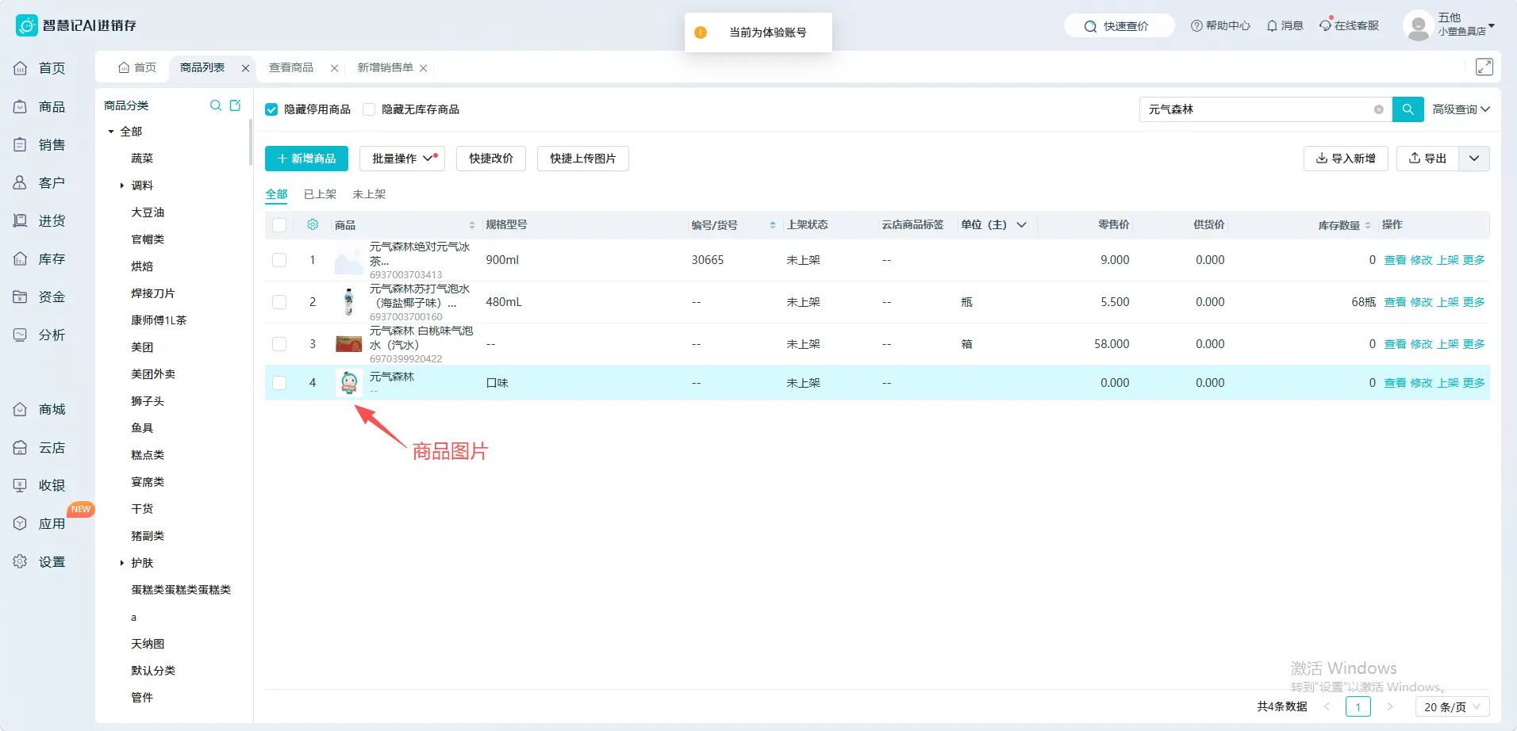Screen dimensions: 1517x731
Task: Open the 20 条/页 page size dropdown
Action: (x=1452, y=706)
